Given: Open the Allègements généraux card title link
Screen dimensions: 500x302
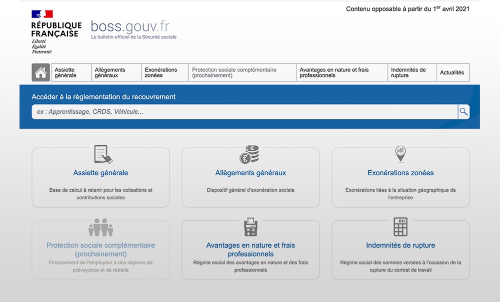Looking at the screenshot, I should point(250,173).
